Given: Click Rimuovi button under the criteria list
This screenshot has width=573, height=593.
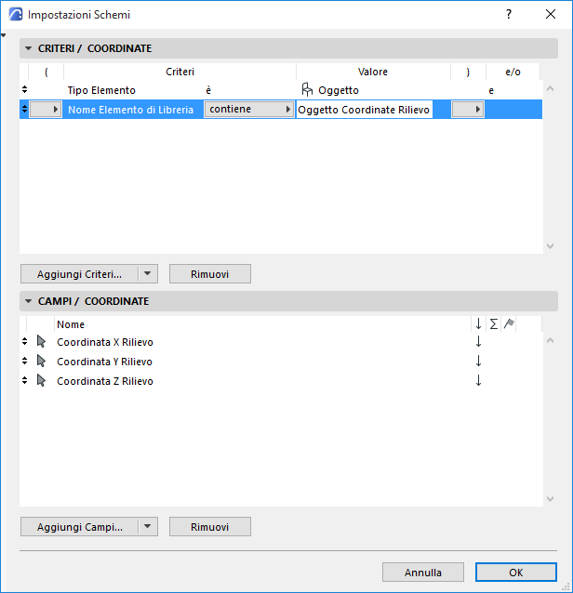Looking at the screenshot, I should pyautogui.click(x=209, y=274).
